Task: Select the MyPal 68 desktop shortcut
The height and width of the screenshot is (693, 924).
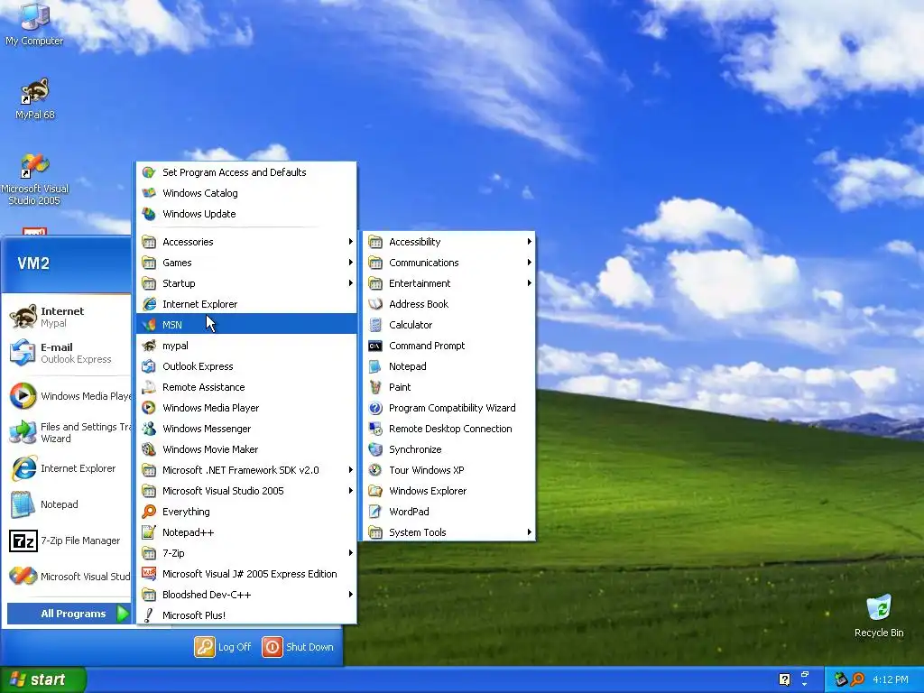Action: coord(35,98)
